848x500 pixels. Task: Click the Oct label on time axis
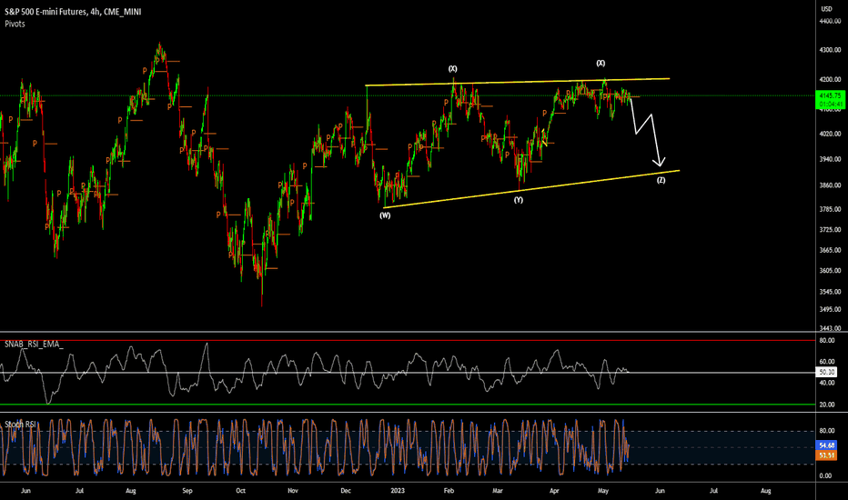tap(241, 491)
